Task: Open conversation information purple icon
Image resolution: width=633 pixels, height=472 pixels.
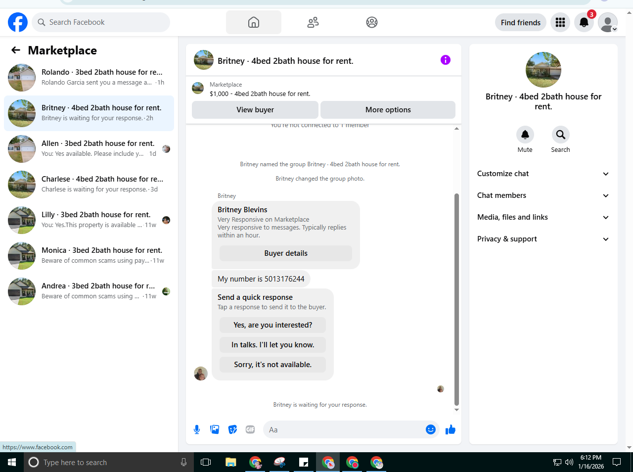Action: [446, 60]
